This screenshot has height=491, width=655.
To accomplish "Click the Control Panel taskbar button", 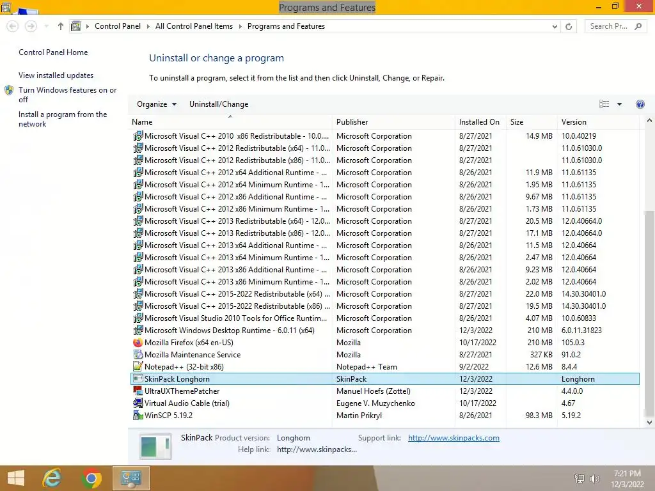I will [130, 478].
